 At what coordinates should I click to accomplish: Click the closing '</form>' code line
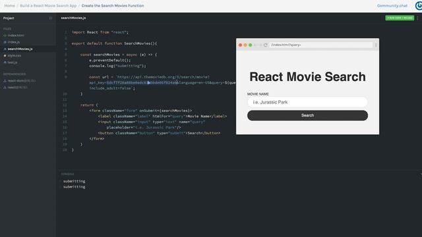(97, 139)
